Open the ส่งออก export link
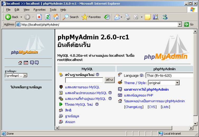 (70, 122)
